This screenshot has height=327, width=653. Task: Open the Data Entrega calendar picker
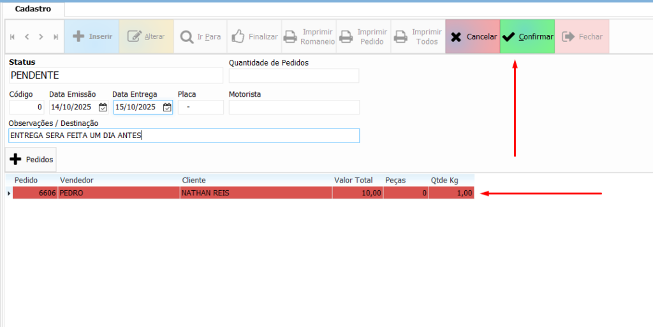pyautogui.click(x=167, y=107)
